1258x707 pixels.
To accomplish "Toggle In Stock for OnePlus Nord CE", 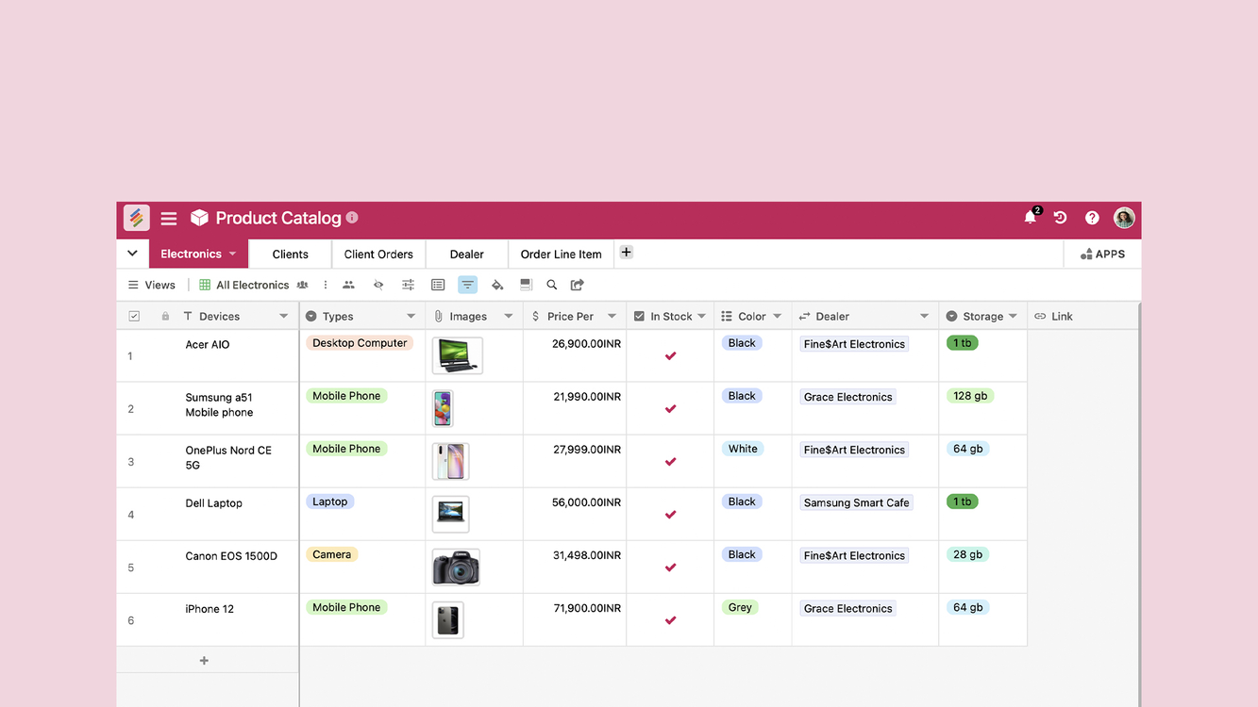I will [x=670, y=461].
